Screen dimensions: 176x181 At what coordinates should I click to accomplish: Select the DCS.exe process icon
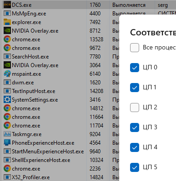pos(7,5)
